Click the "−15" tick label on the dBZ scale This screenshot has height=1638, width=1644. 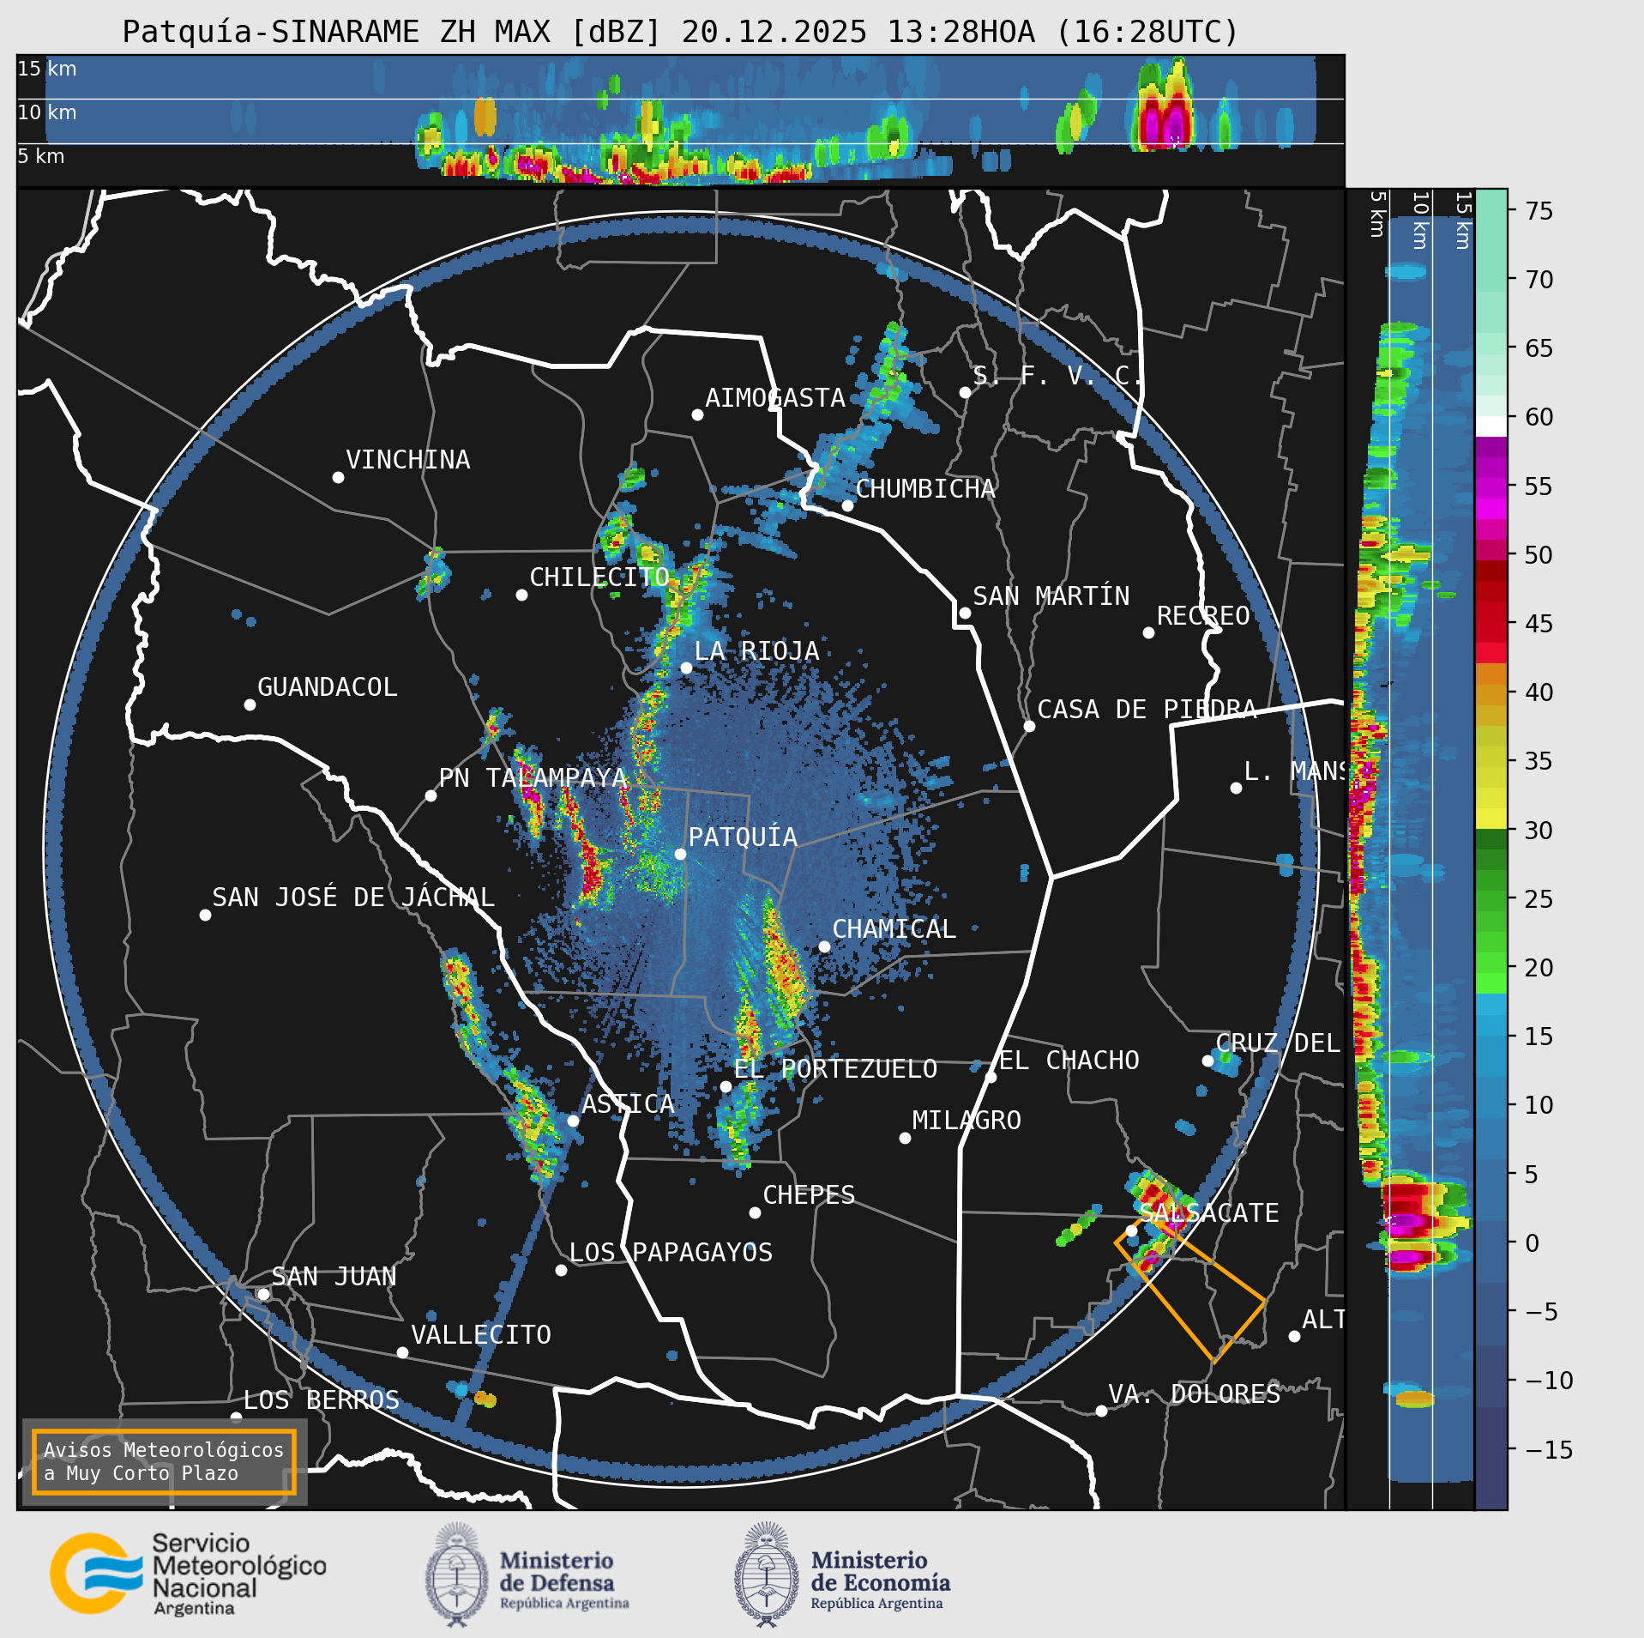click(1549, 1450)
